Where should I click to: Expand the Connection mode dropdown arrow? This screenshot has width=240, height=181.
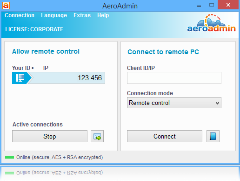[217, 103]
